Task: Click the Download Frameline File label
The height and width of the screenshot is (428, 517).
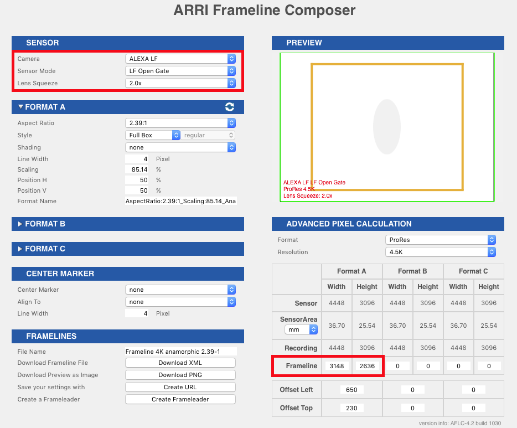Action: tap(53, 363)
